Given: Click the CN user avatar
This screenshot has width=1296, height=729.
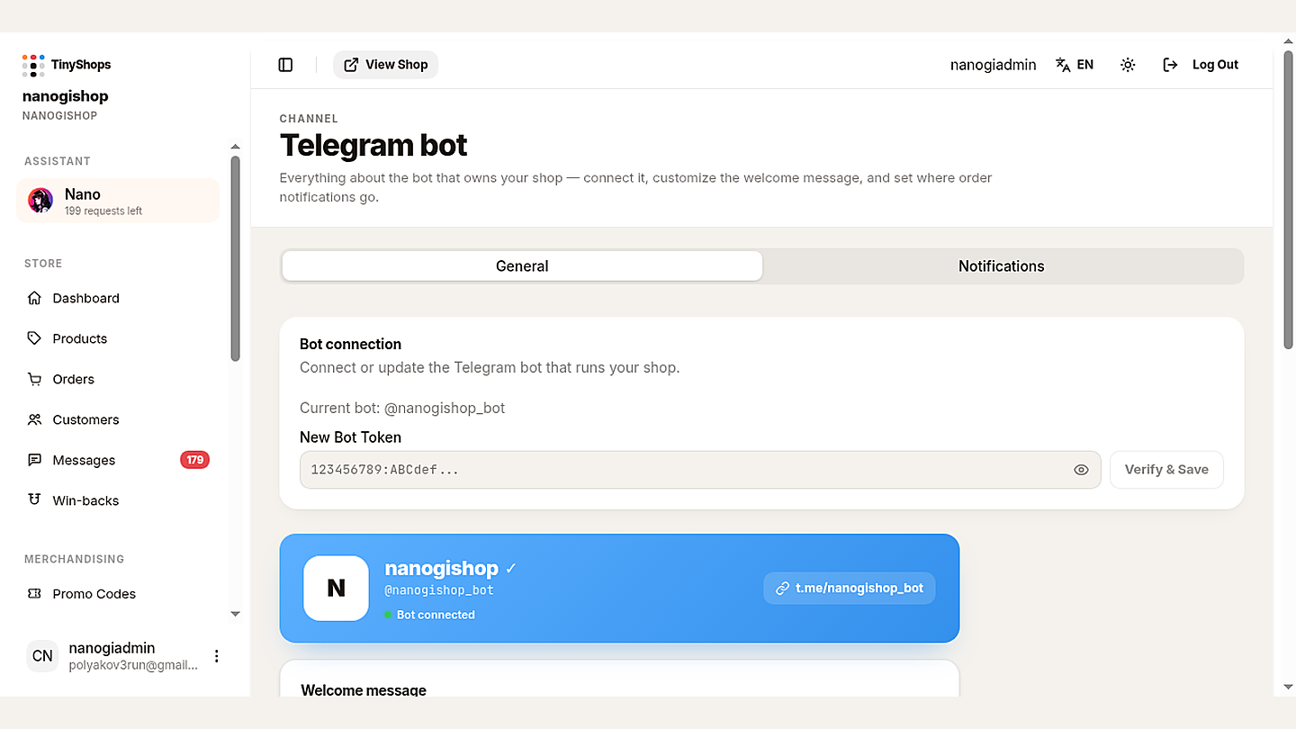Looking at the screenshot, I should (x=42, y=656).
